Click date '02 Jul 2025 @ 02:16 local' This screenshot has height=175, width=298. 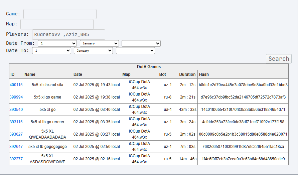(x=97, y=159)
